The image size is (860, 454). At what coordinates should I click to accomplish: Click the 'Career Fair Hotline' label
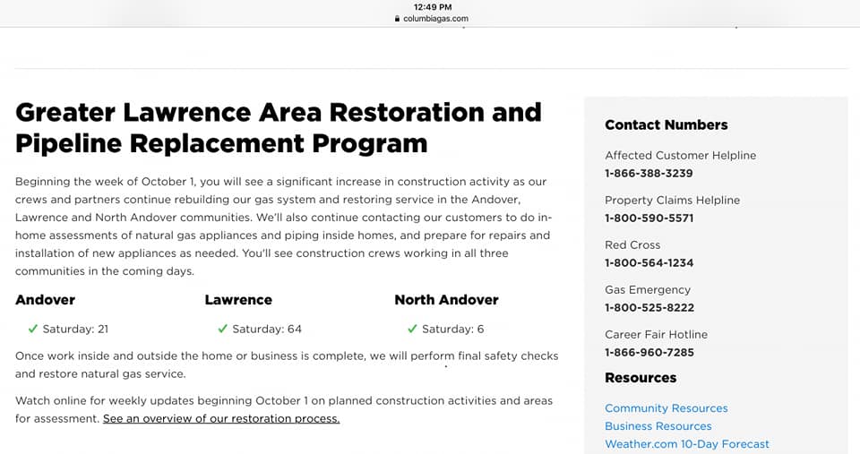[656, 335]
